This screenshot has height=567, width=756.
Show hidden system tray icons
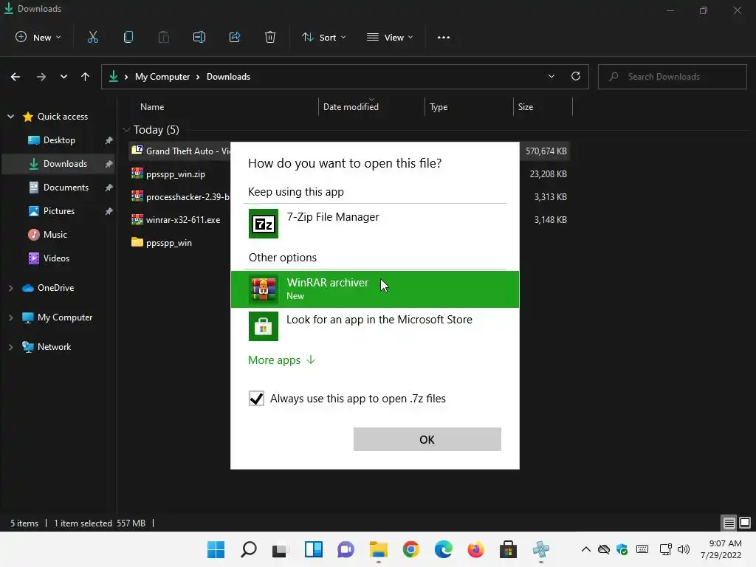coord(585,549)
